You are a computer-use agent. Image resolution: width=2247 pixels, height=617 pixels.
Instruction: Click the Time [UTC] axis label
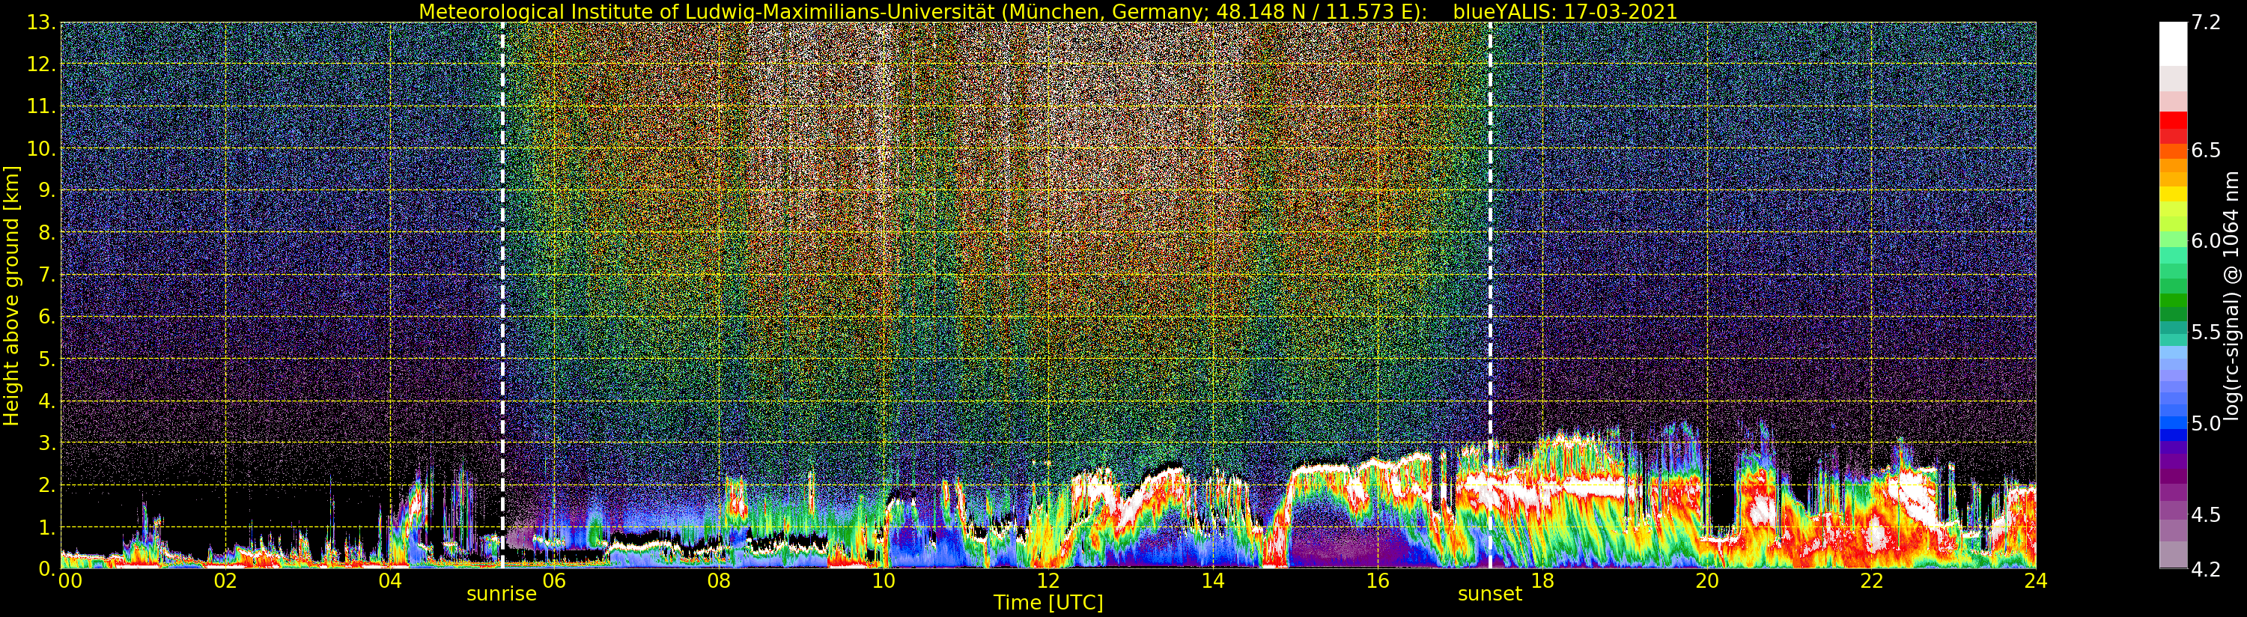(1048, 603)
